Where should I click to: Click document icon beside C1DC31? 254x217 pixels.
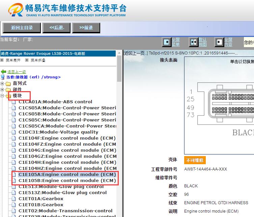click(14, 132)
